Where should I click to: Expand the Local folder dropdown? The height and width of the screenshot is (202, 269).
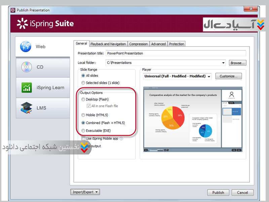(224, 63)
